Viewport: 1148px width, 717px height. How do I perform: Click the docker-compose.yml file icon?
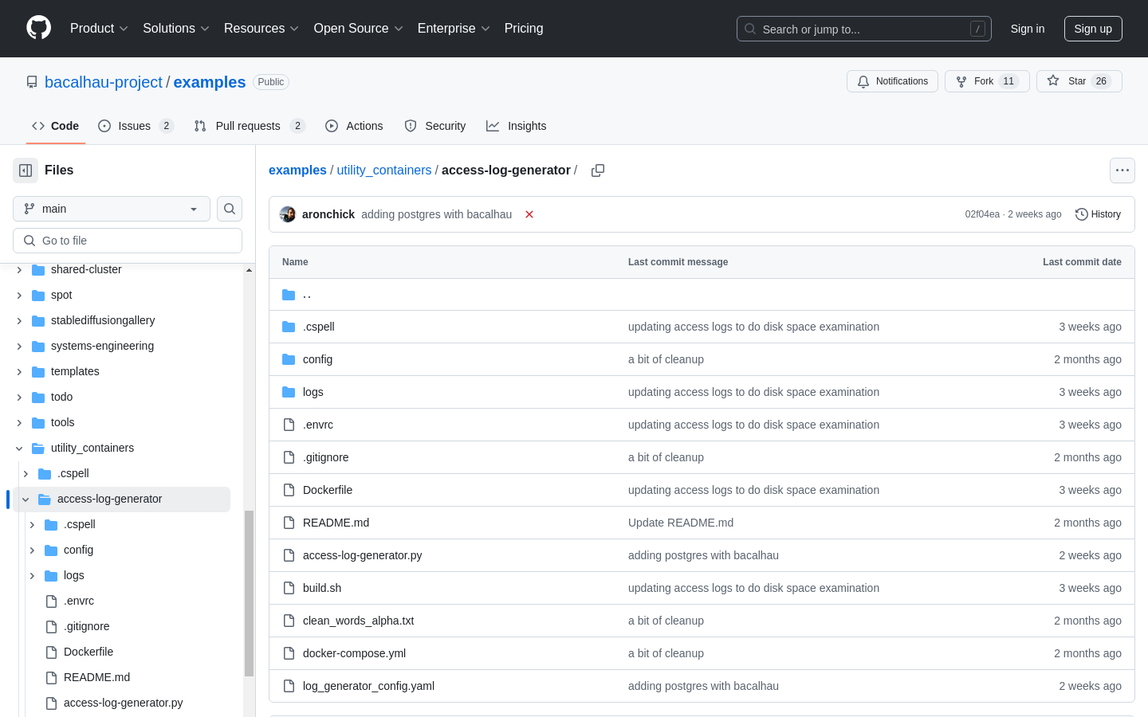(289, 653)
